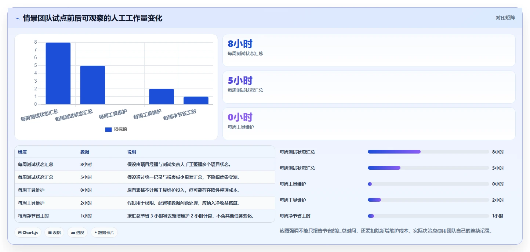Click the y-axis tick label 8
Screen dimensions: 530x252
[x=36, y=42]
